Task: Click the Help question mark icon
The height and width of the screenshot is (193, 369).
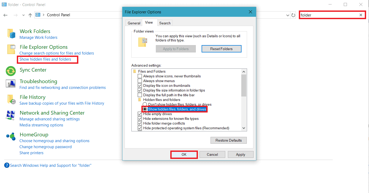Action: (7, 165)
